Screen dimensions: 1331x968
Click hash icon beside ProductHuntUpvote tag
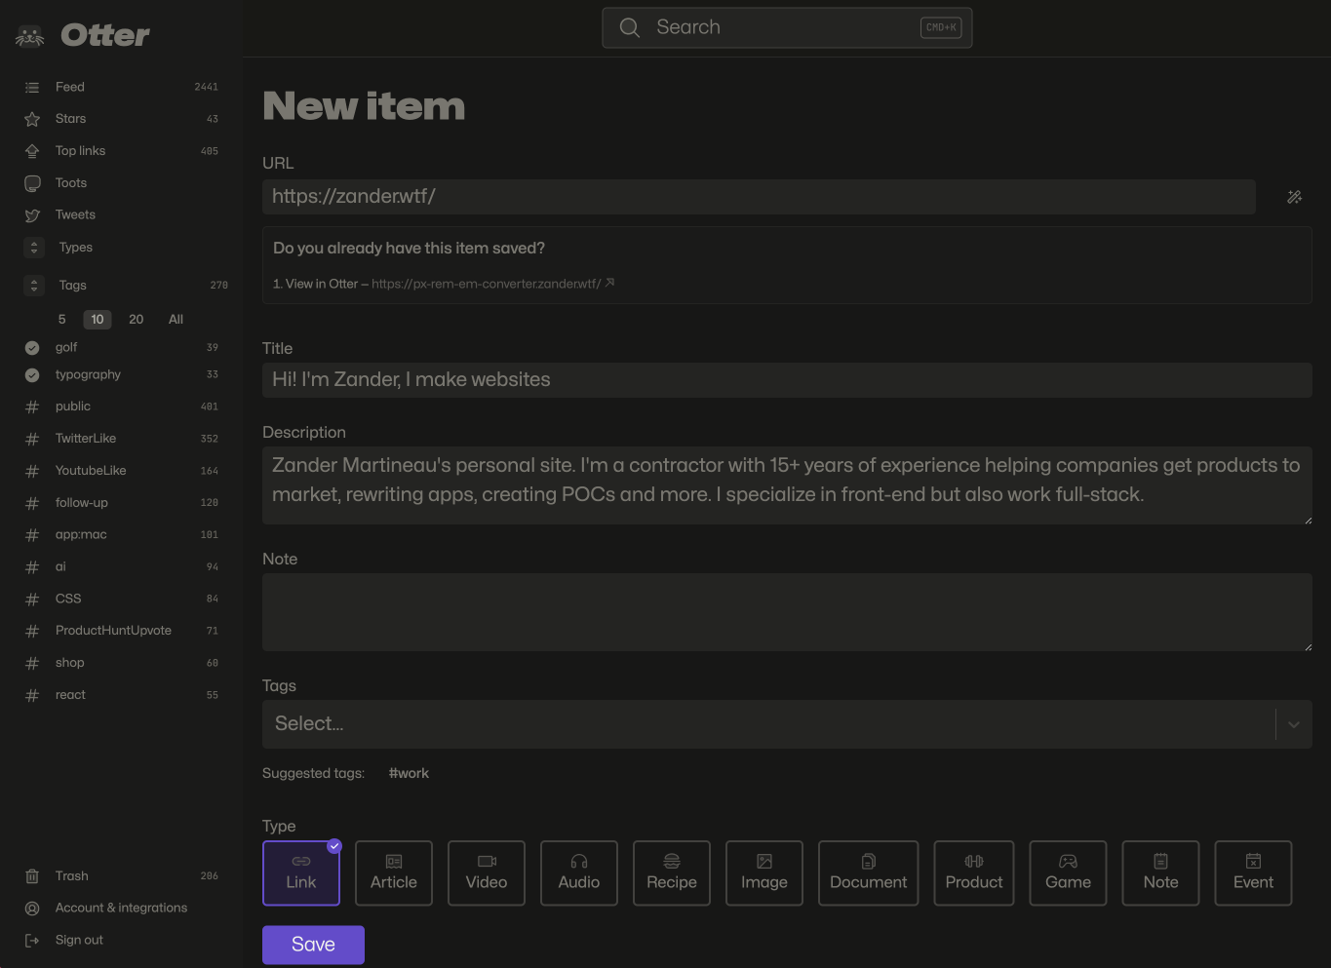pos(32,632)
